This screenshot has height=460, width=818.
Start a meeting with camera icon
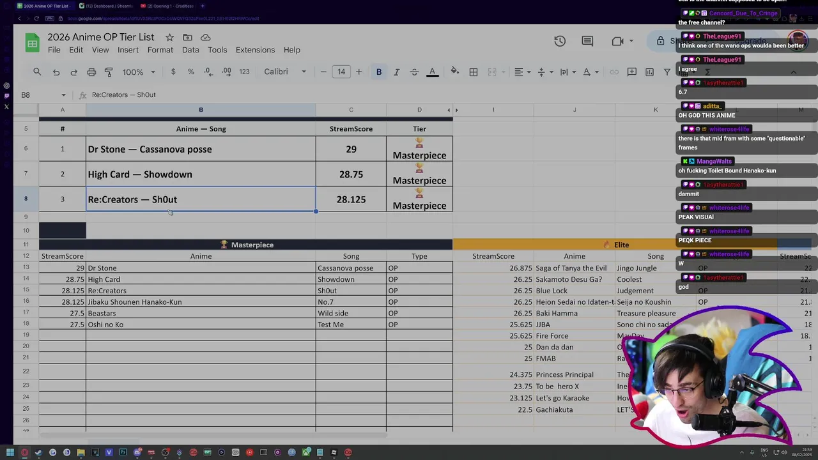point(617,41)
